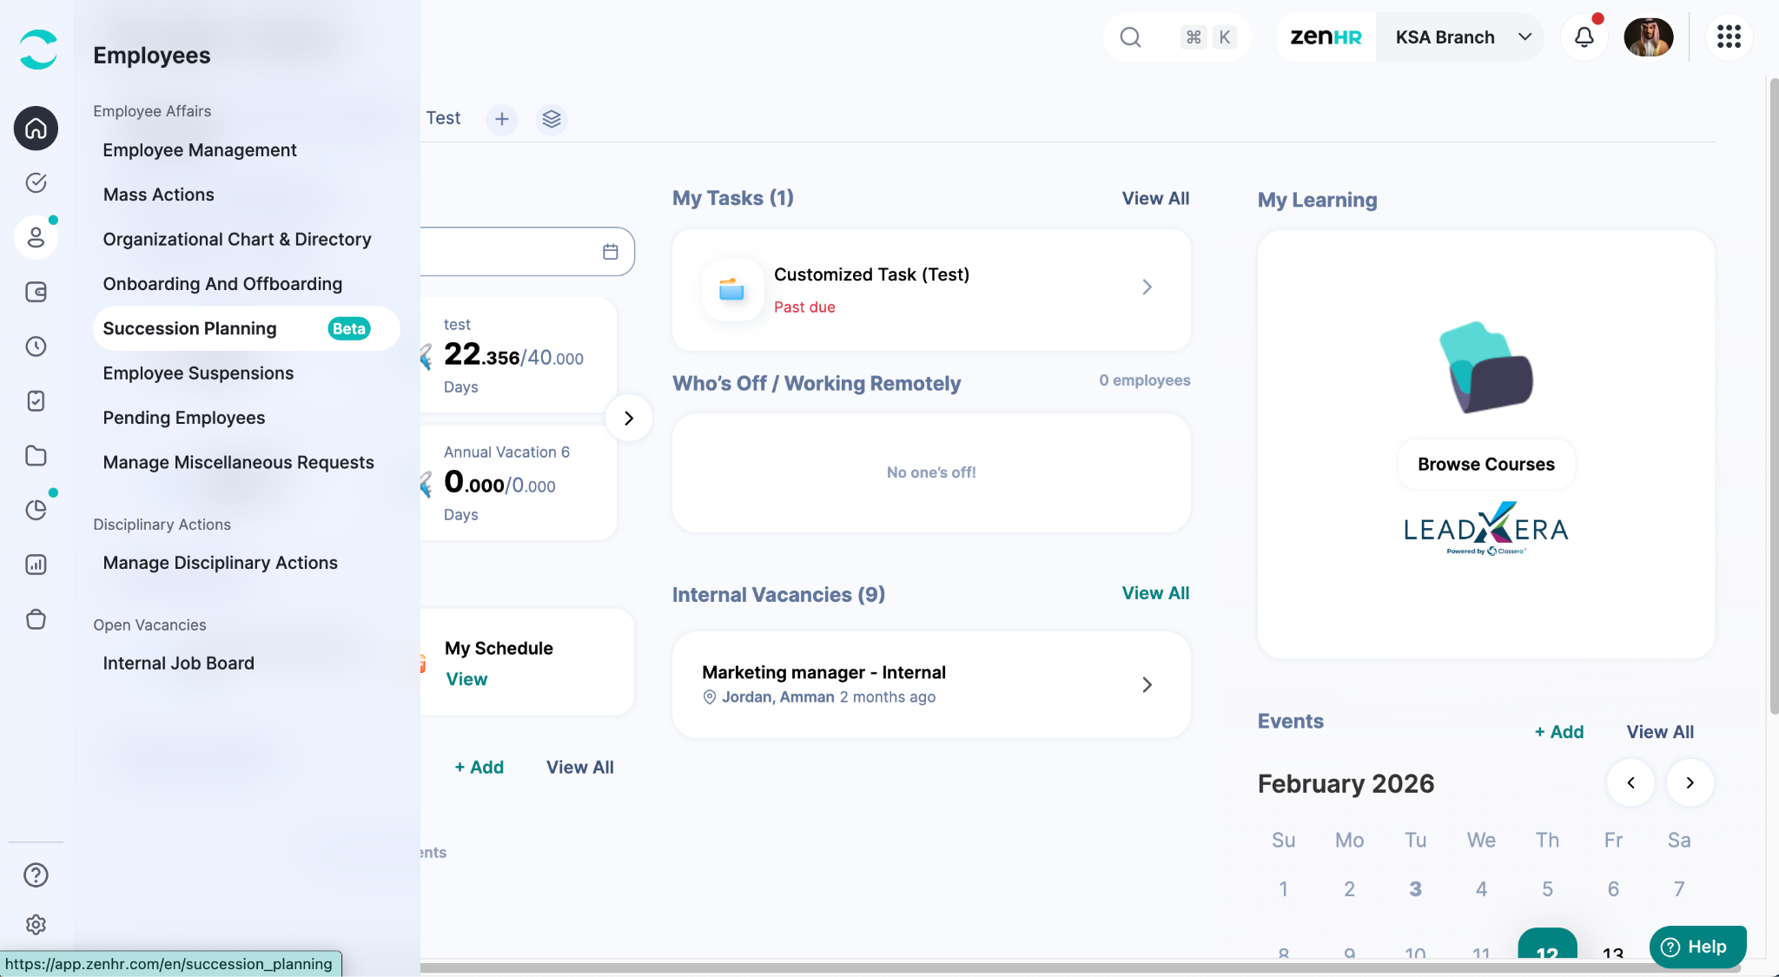Click the help question mark sidebar icon
Screen dimensions: 1779x977
click(x=36, y=875)
